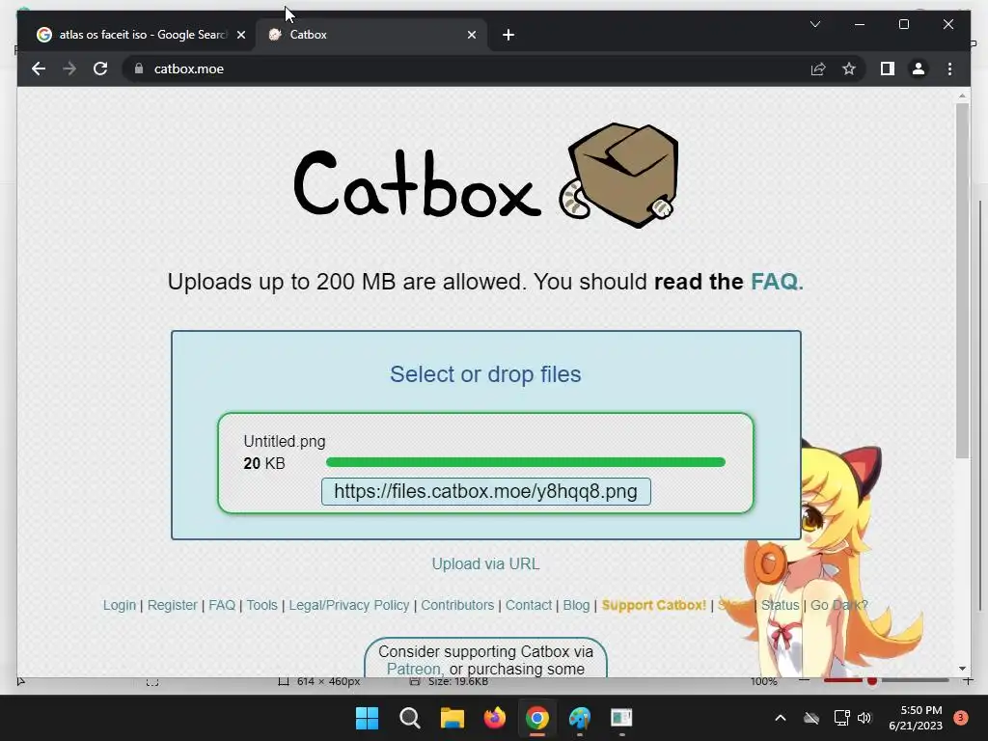Open Legal/Privacy Policy link

349,605
